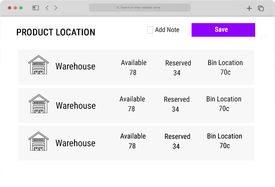
Task: Select the third Warehouse label
Action: (76, 143)
